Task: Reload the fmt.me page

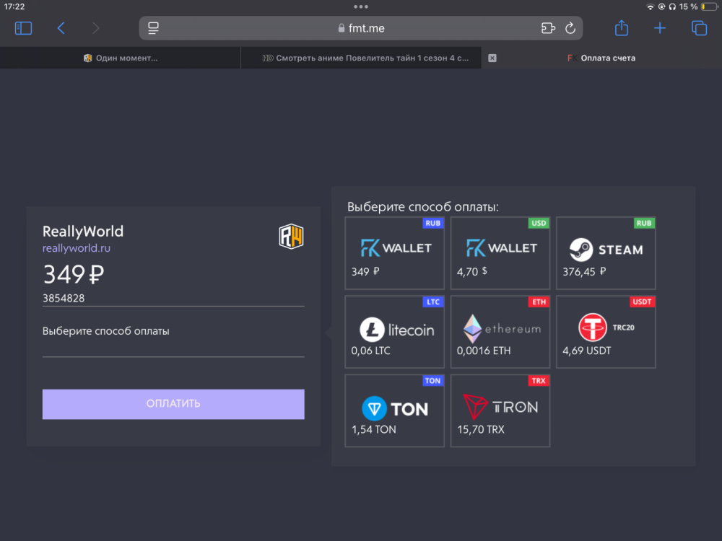Action: (570, 28)
